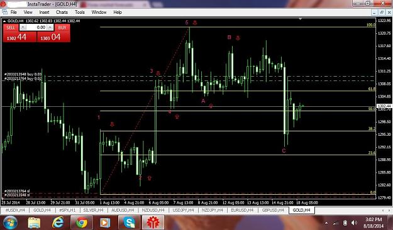Collapse the one-click trading panel triangle
This screenshot has width=393, height=230.
[4, 21]
